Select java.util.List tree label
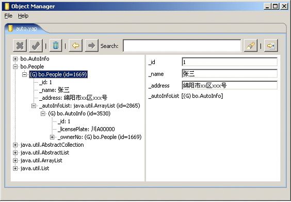The width and height of the screenshot is (291, 202). click(35, 168)
